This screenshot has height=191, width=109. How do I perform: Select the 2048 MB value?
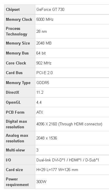44,43
